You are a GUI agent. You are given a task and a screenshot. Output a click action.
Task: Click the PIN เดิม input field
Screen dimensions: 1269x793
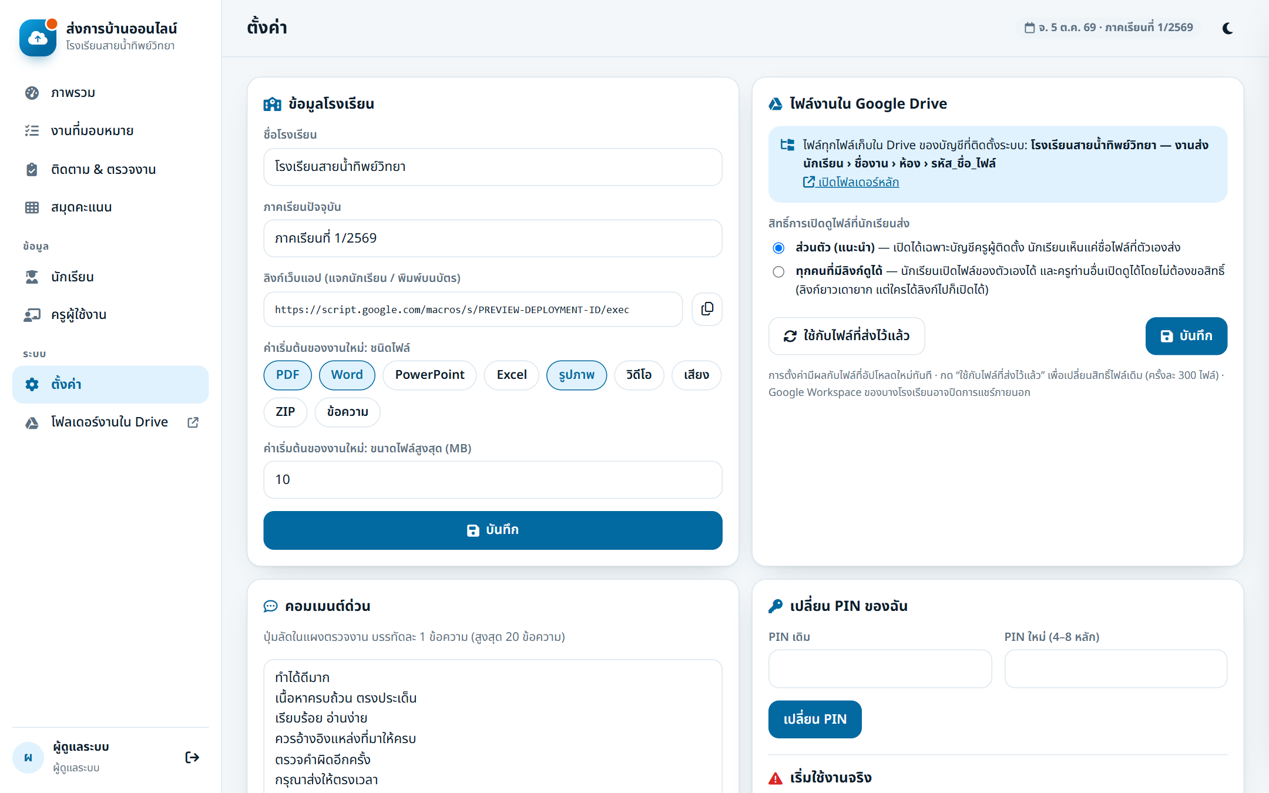[x=879, y=668]
